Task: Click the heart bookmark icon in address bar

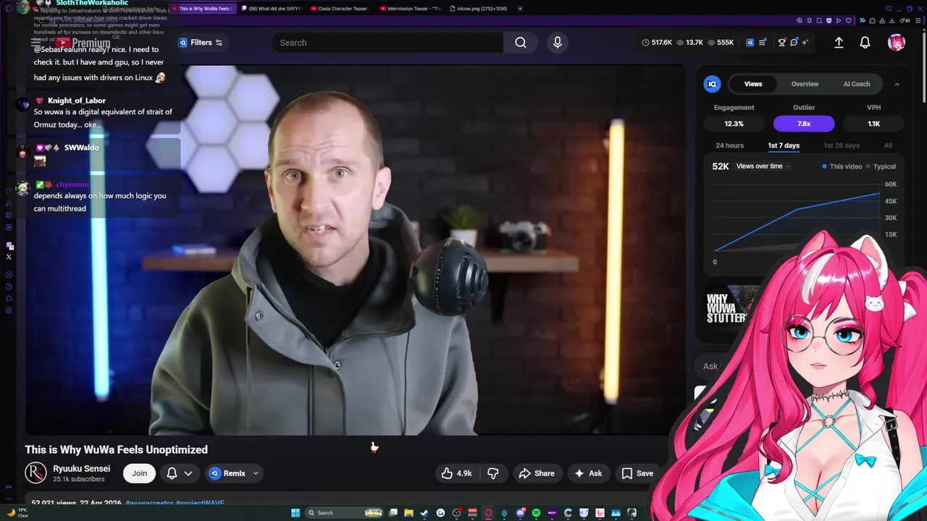Action: point(848,20)
